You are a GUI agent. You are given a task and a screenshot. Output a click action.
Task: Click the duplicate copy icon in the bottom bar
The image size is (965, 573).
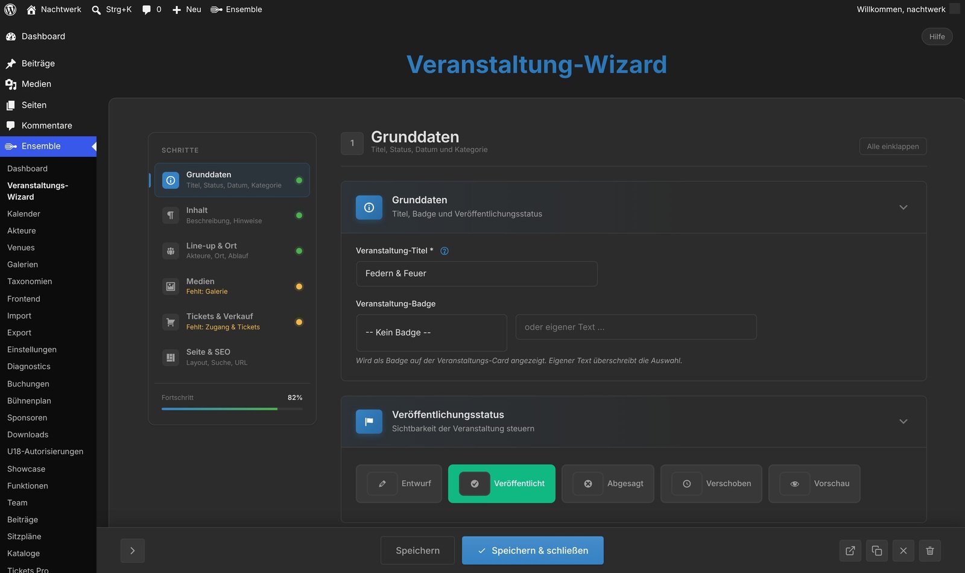(x=877, y=551)
